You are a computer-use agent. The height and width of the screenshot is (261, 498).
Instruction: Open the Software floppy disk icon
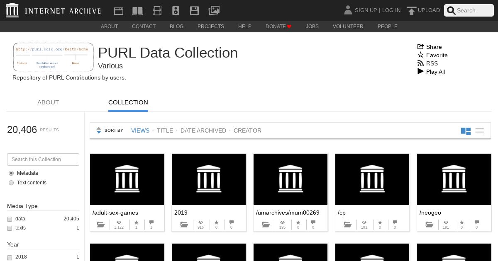point(194,11)
